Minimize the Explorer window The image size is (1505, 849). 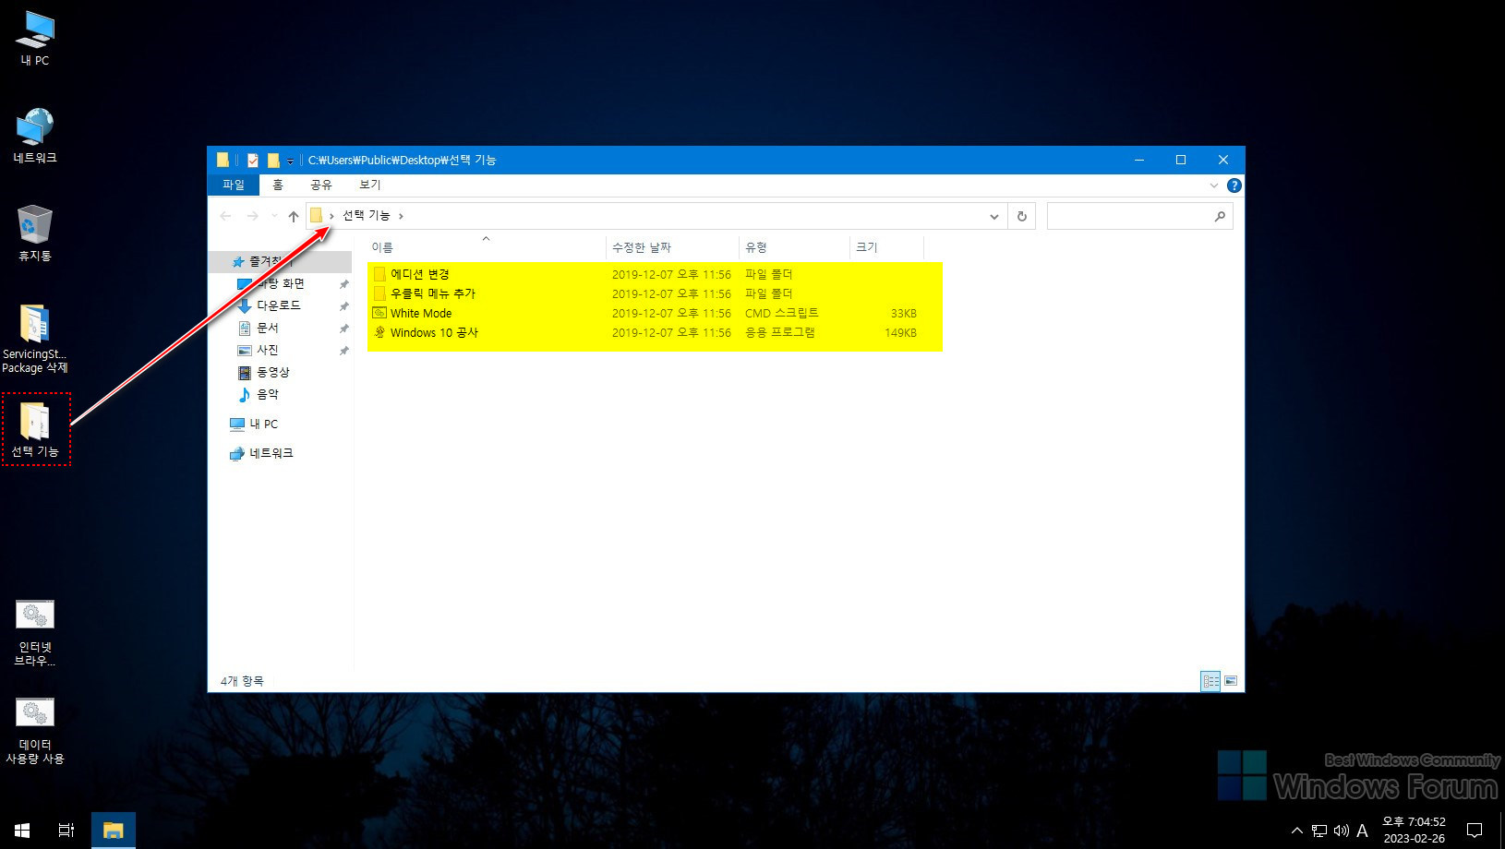pos(1138,160)
